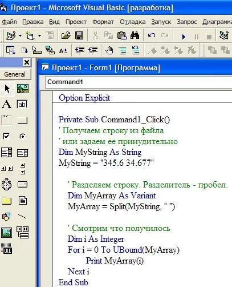Select the DirListBox folder control tool
Screen dimensions: 232x287
[7, 201]
